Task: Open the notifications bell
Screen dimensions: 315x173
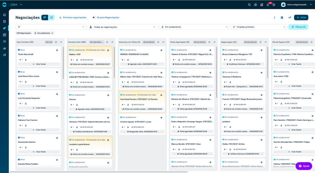Action: 268,5
